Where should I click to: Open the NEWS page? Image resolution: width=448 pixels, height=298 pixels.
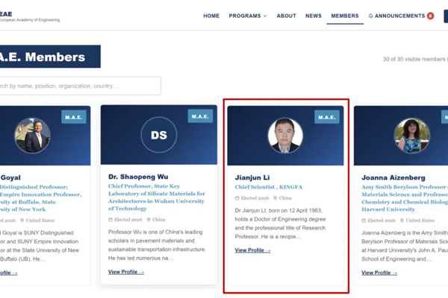(314, 16)
